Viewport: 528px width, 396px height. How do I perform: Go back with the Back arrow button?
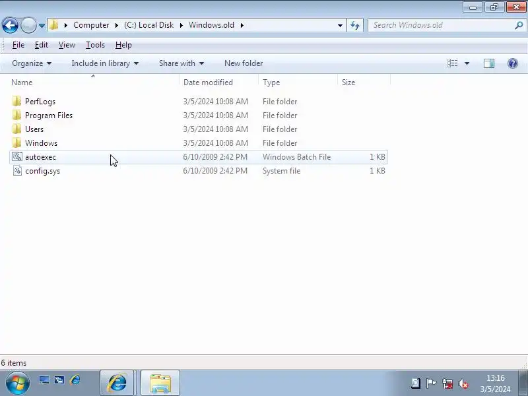(x=10, y=25)
